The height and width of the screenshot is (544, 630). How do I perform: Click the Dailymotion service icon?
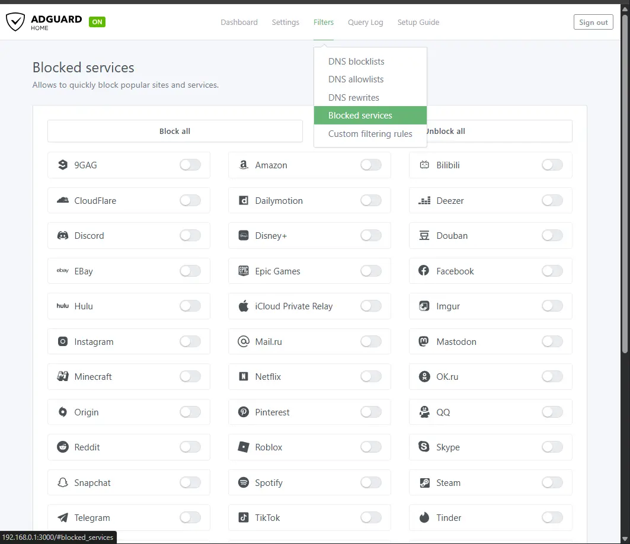click(x=244, y=200)
